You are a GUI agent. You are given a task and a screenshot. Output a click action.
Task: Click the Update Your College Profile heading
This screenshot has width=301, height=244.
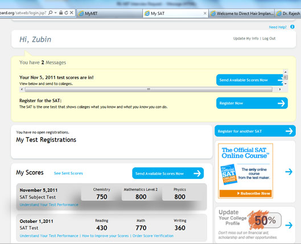pyautogui.click(x=233, y=218)
